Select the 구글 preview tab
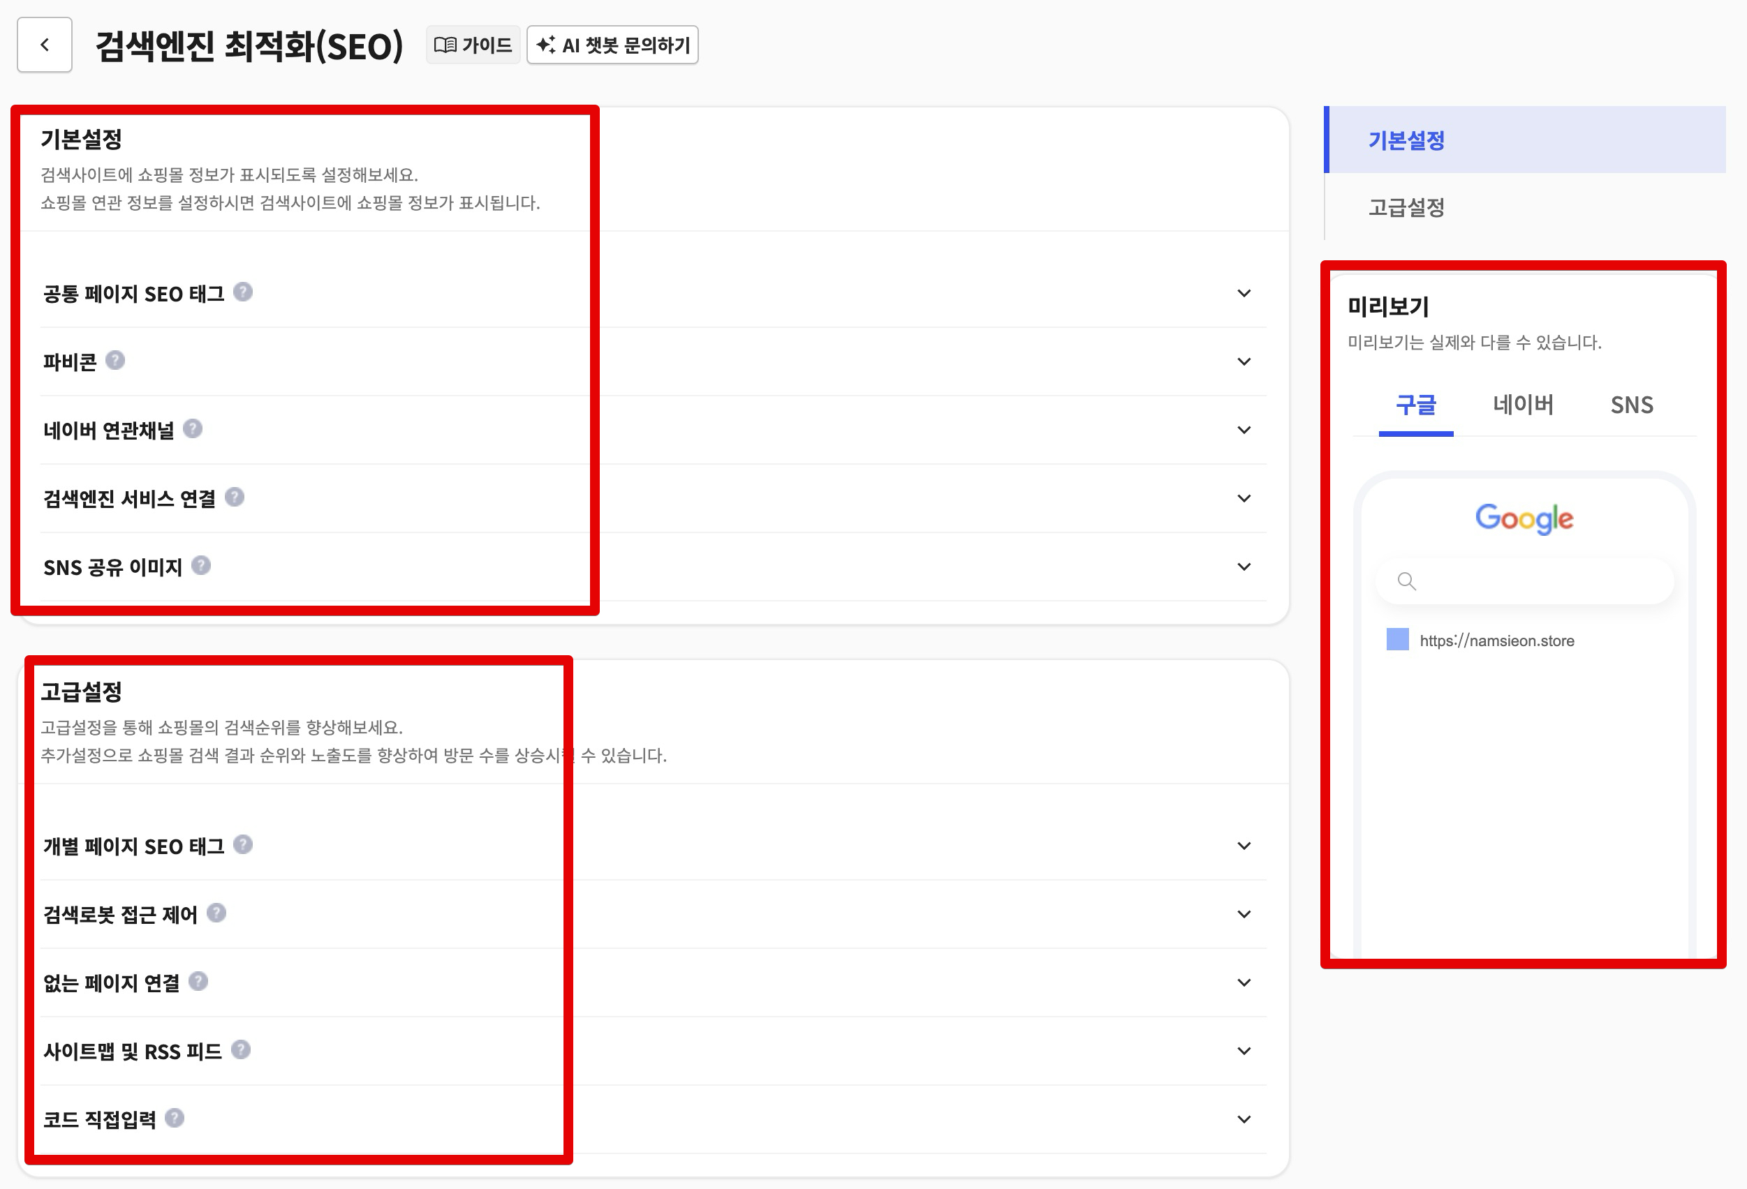This screenshot has width=1747, height=1189. coord(1415,405)
